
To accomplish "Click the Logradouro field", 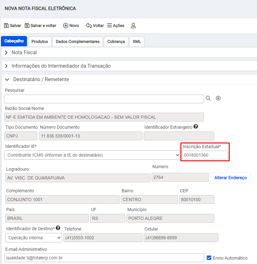I will (78, 178).
